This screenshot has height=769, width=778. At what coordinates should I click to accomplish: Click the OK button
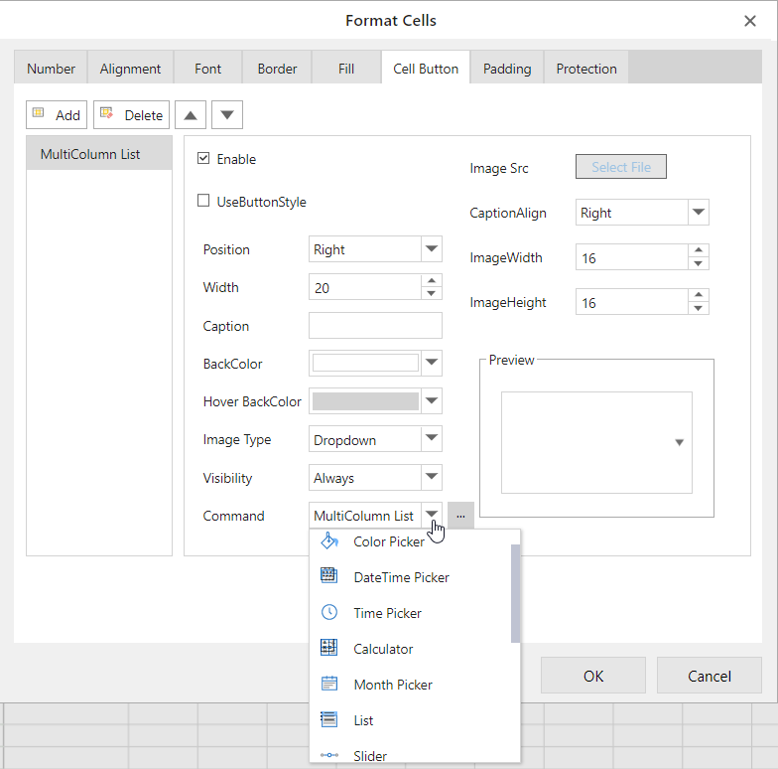coord(592,676)
